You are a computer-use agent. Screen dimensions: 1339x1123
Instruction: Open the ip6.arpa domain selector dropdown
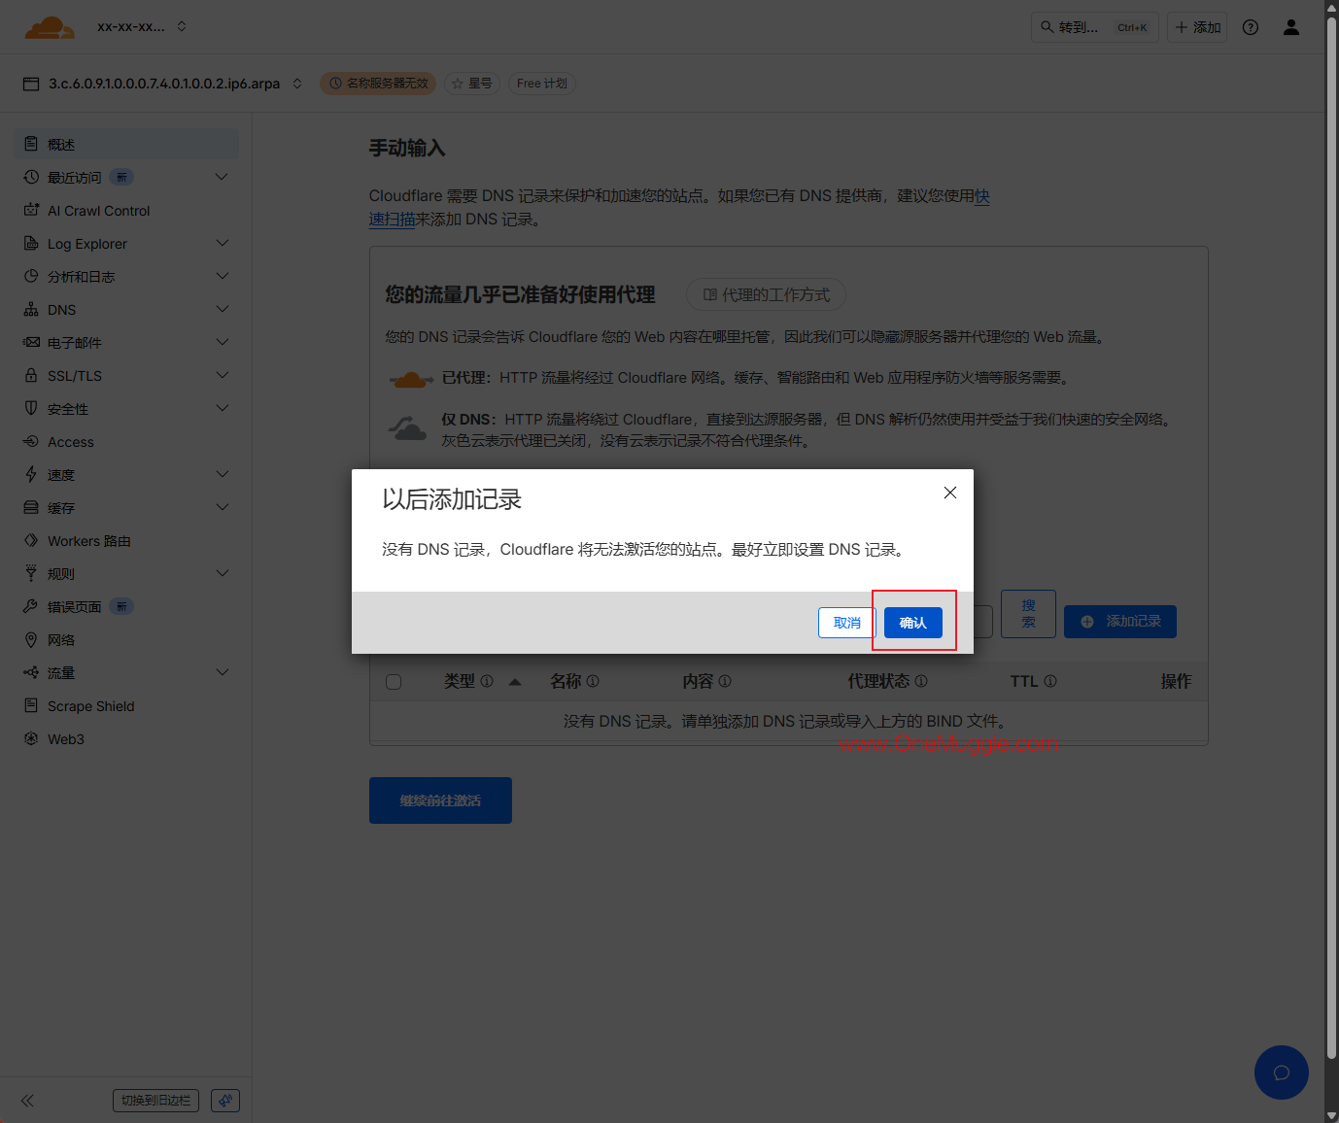click(x=297, y=84)
